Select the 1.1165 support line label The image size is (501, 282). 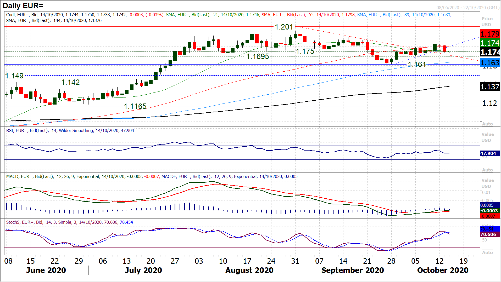click(x=135, y=106)
